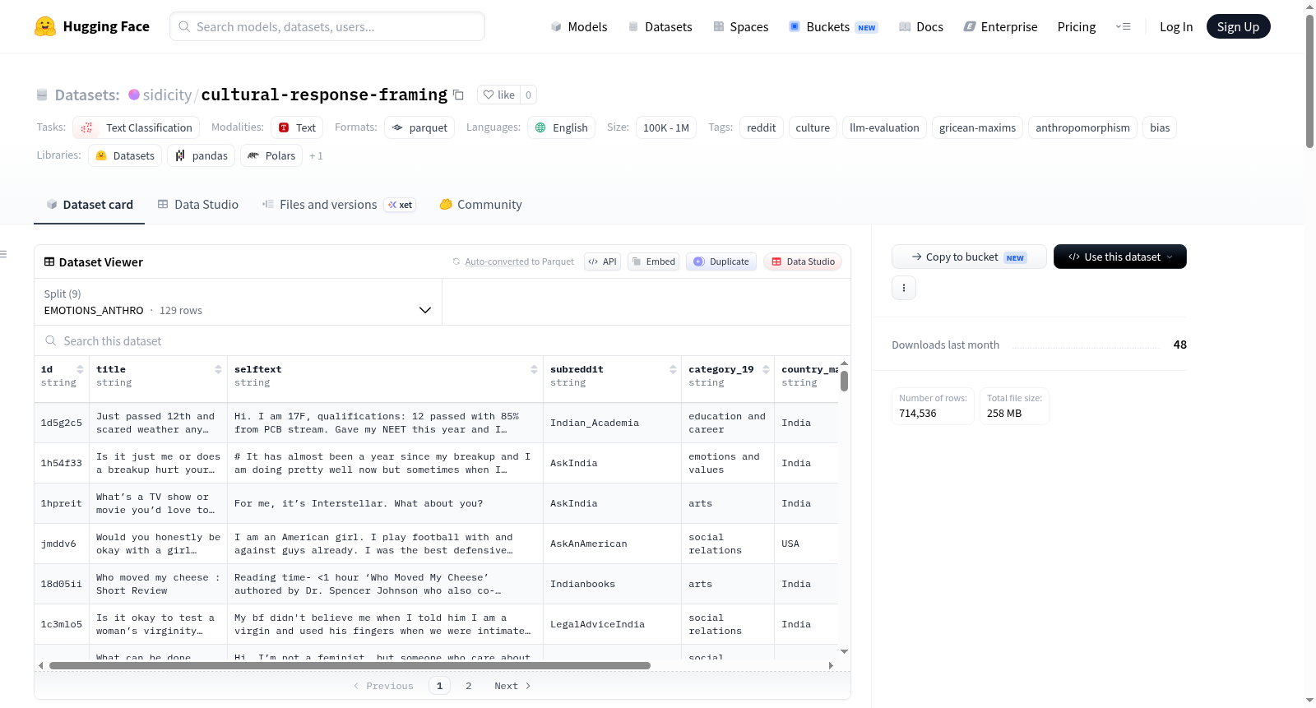1316x708 pixels.
Task: Go to page 2 of the table
Action: [x=469, y=686]
